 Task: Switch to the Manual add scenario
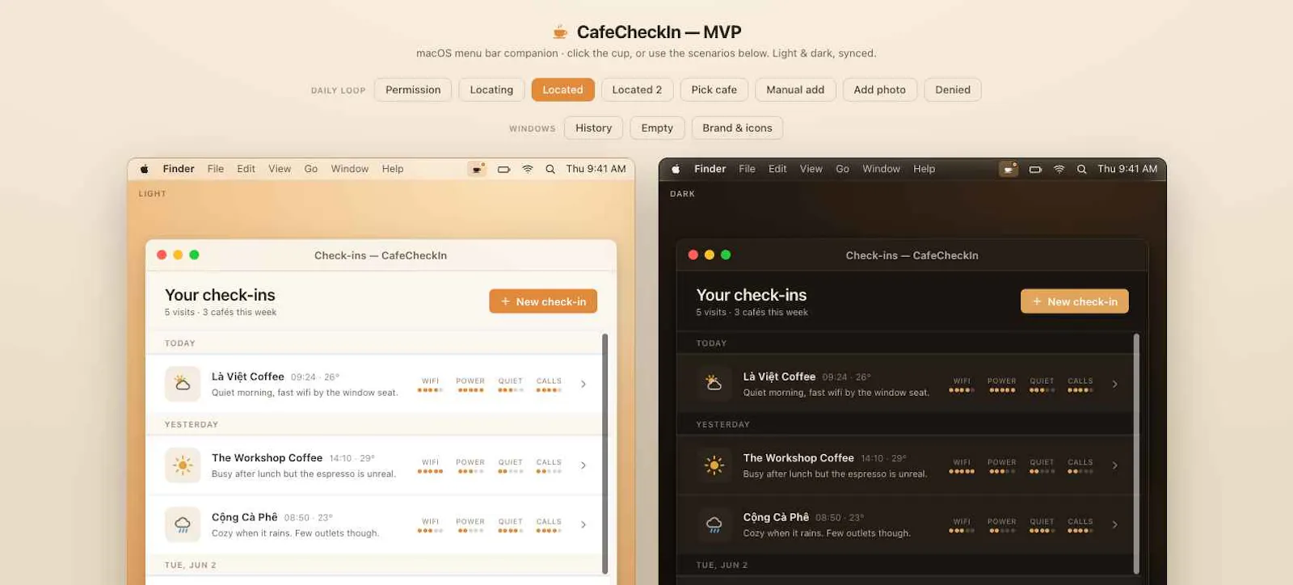coord(795,90)
